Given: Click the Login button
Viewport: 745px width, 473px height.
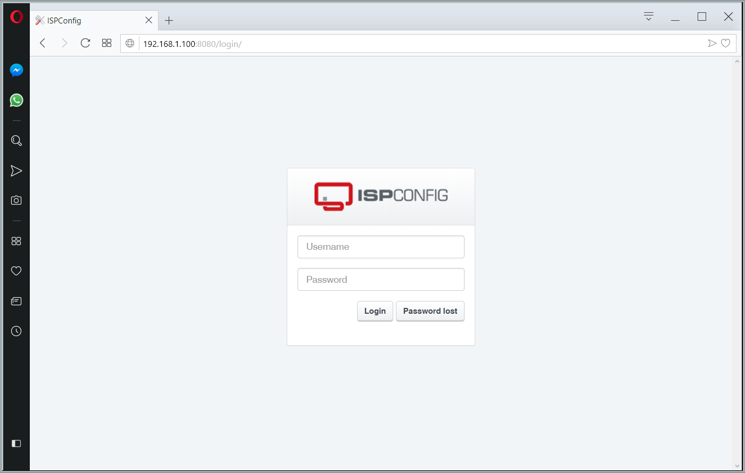Looking at the screenshot, I should coord(375,311).
